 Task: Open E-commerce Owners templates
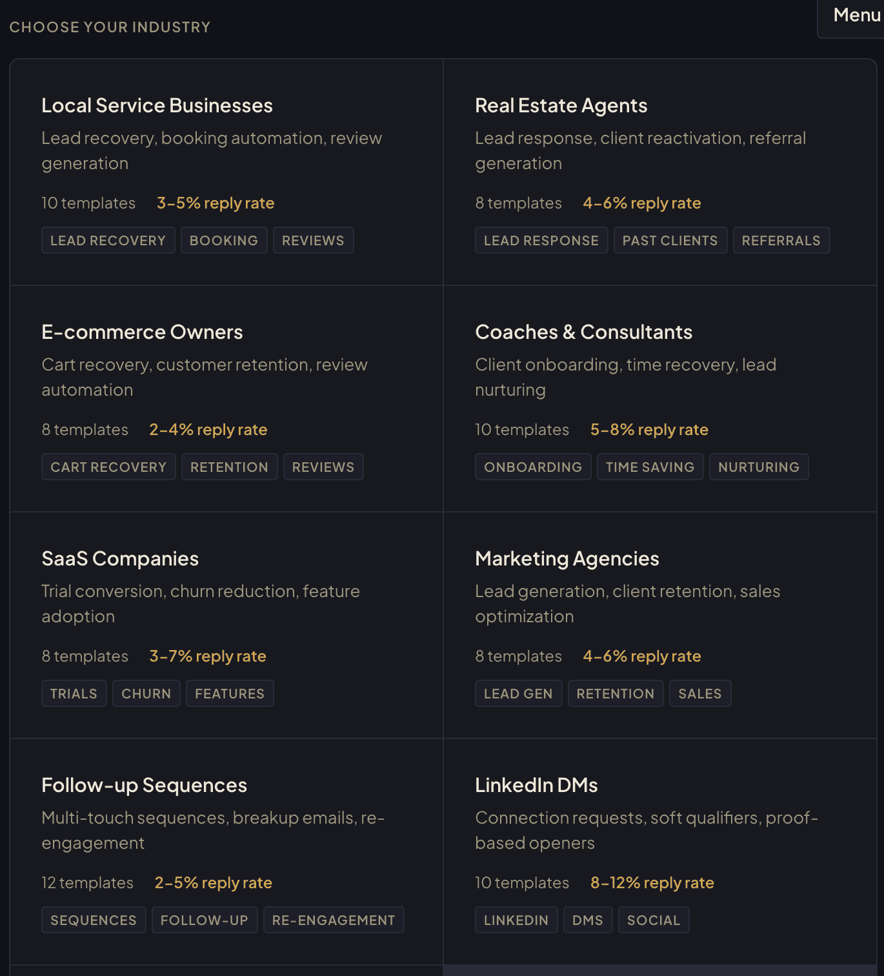[x=142, y=332]
